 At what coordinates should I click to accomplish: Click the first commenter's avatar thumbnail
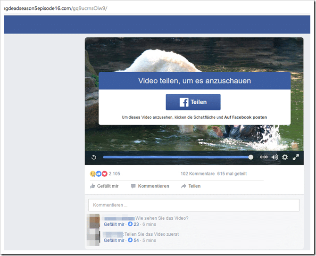point(93,222)
